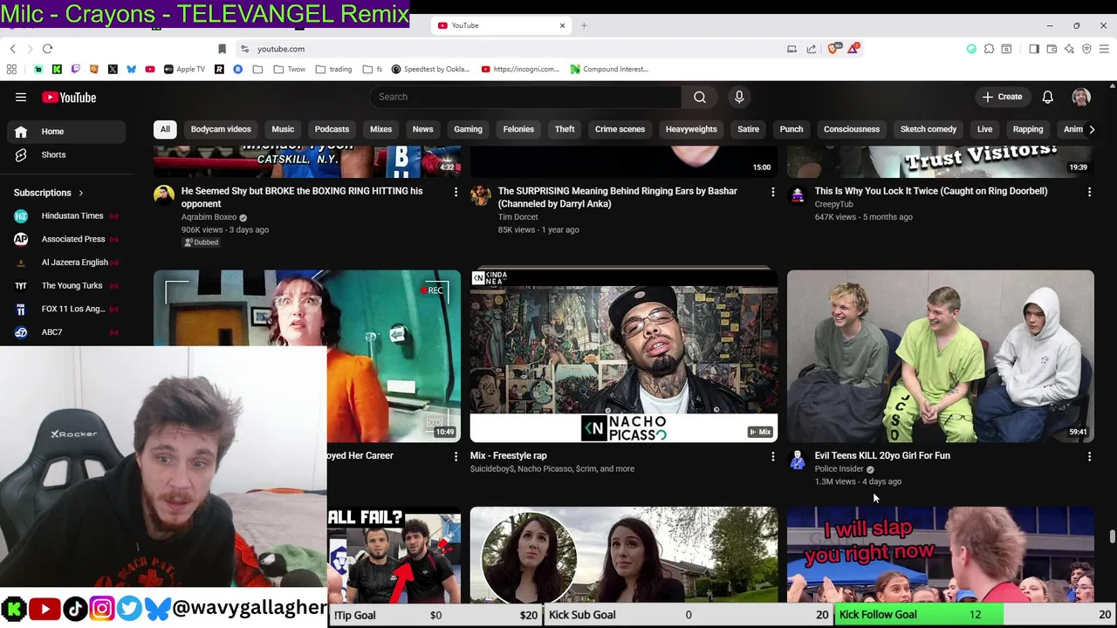Open YouTube notifications bell

coord(1047,97)
